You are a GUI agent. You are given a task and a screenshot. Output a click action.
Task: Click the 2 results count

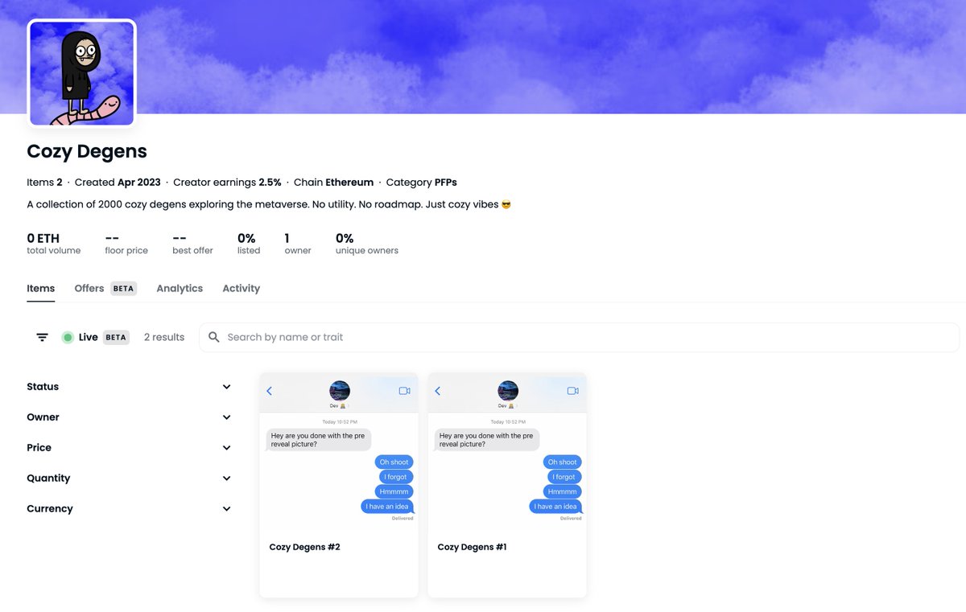(164, 338)
